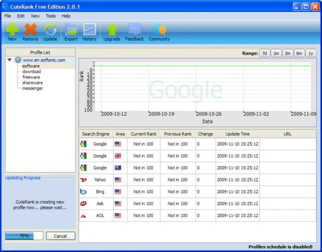Screen dimensions: 322x252
Task: Click the AOL logo icon
Action: tap(83, 215)
